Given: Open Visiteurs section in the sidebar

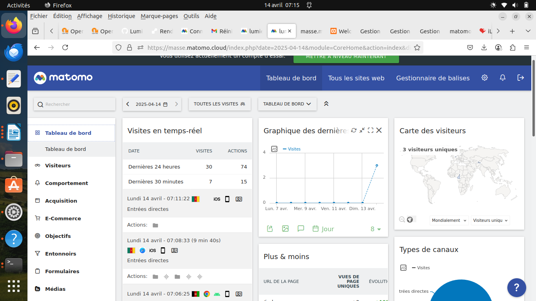Looking at the screenshot, I should 58,165.
